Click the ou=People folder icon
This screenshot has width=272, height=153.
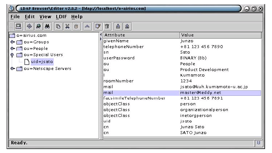[x=19, y=48]
